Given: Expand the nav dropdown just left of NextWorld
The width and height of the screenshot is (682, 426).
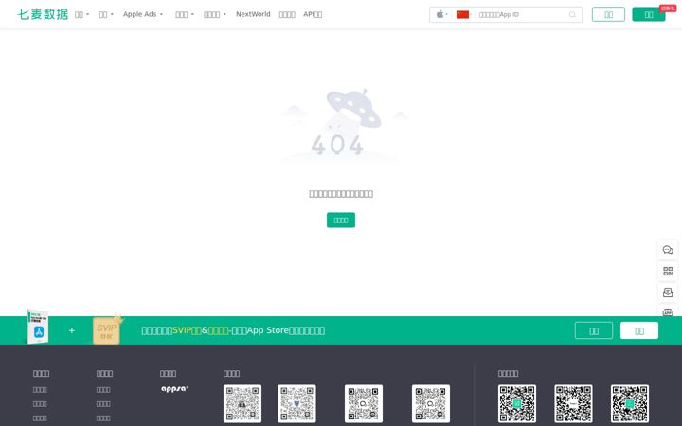Looking at the screenshot, I should 215,14.
